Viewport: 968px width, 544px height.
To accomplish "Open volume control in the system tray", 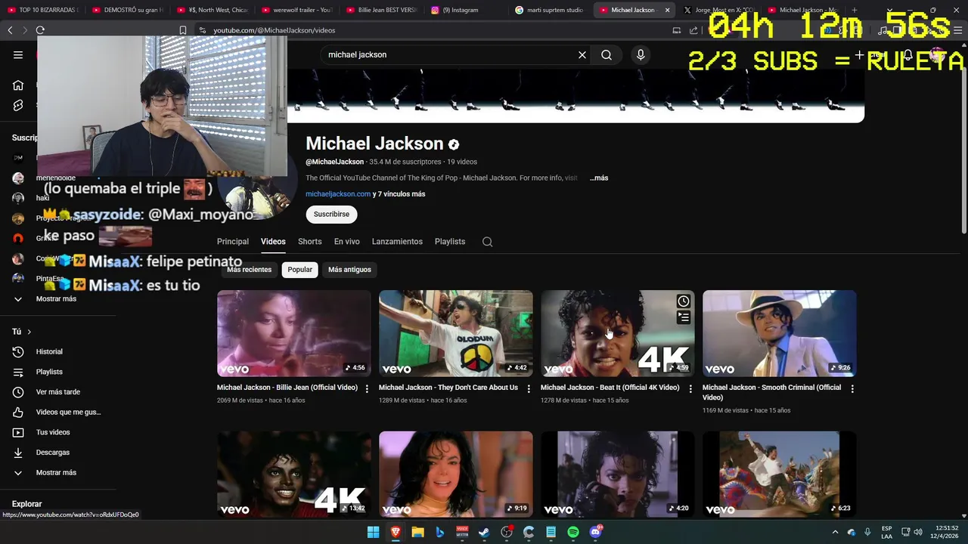I will (x=918, y=532).
